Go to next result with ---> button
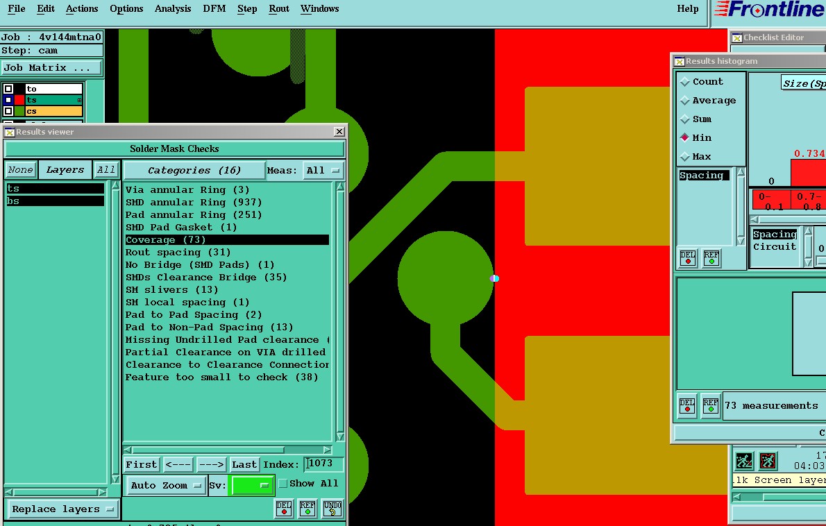 click(x=211, y=464)
